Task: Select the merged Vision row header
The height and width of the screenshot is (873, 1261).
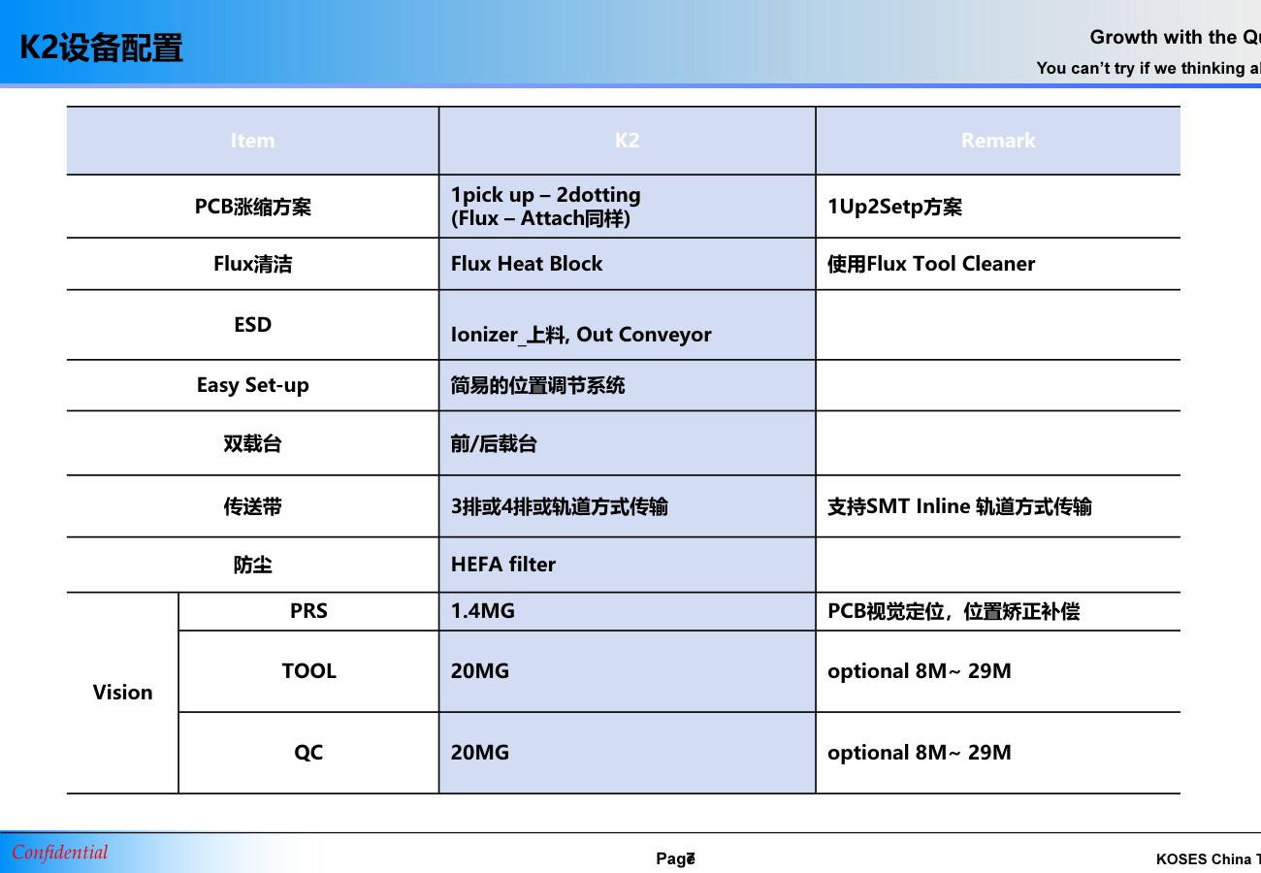Action: point(122,693)
